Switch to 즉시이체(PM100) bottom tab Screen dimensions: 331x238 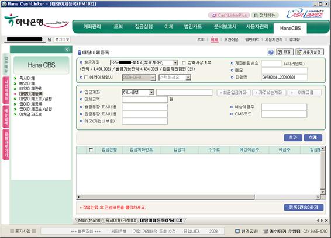click(x=120, y=220)
